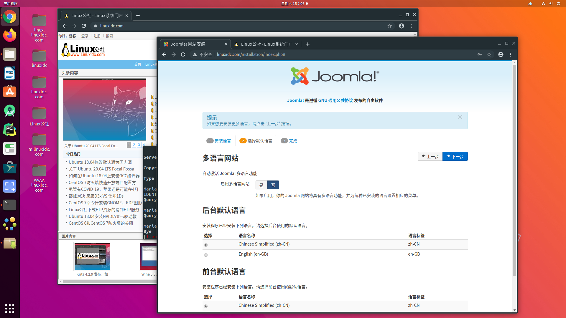
Task: Go back in the Joomla browser window
Action: point(164,54)
